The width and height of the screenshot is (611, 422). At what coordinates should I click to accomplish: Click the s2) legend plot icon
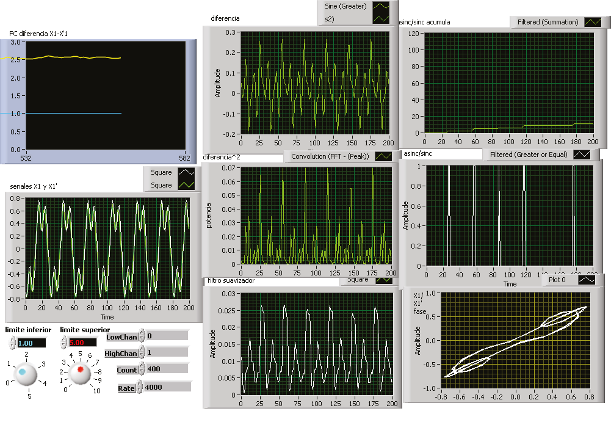(x=381, y=19)
